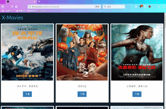Close the recommend tab
166x109 pixels.
coord(34,2)
